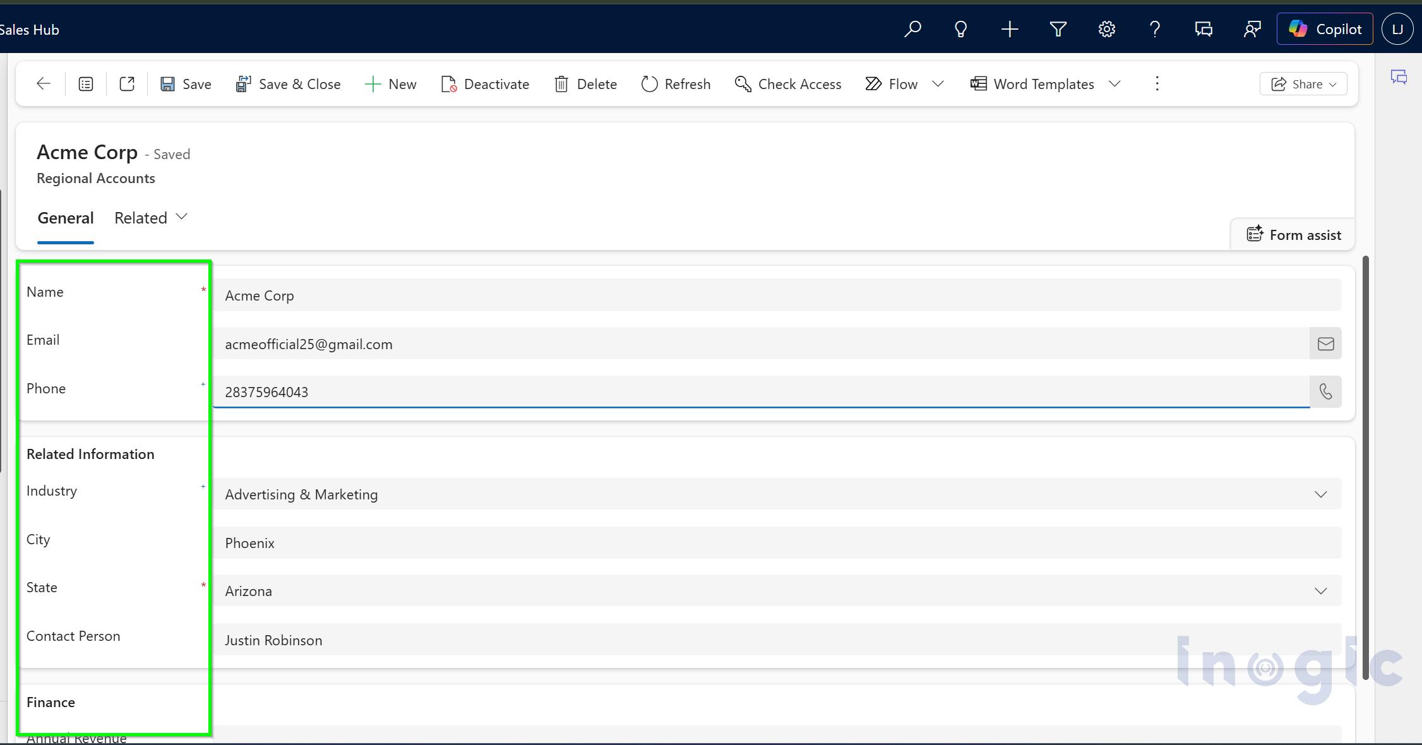
Task: Click Check Access
Action: click(x=788, y=84)
